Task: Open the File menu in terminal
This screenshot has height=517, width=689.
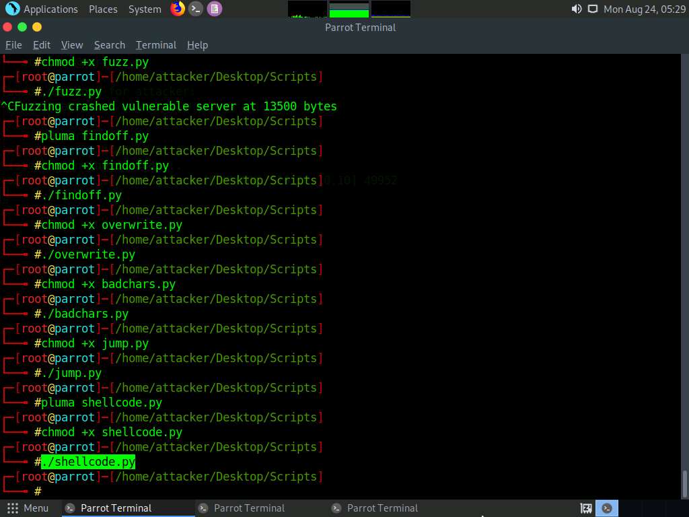Action: [x=13, y=45]
